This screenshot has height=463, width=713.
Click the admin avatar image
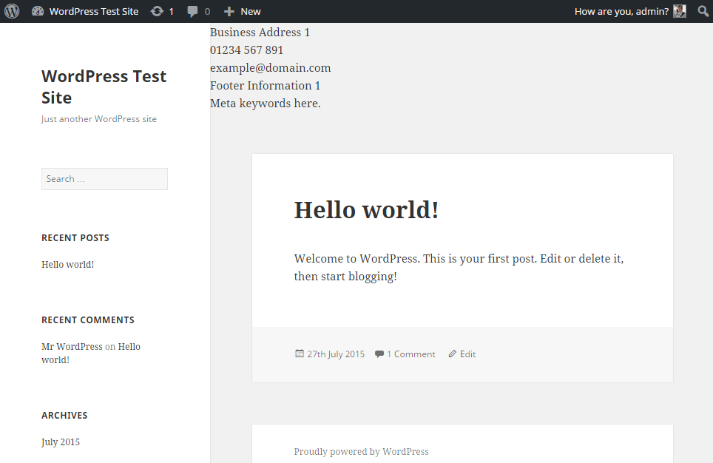tap(680, 11)
